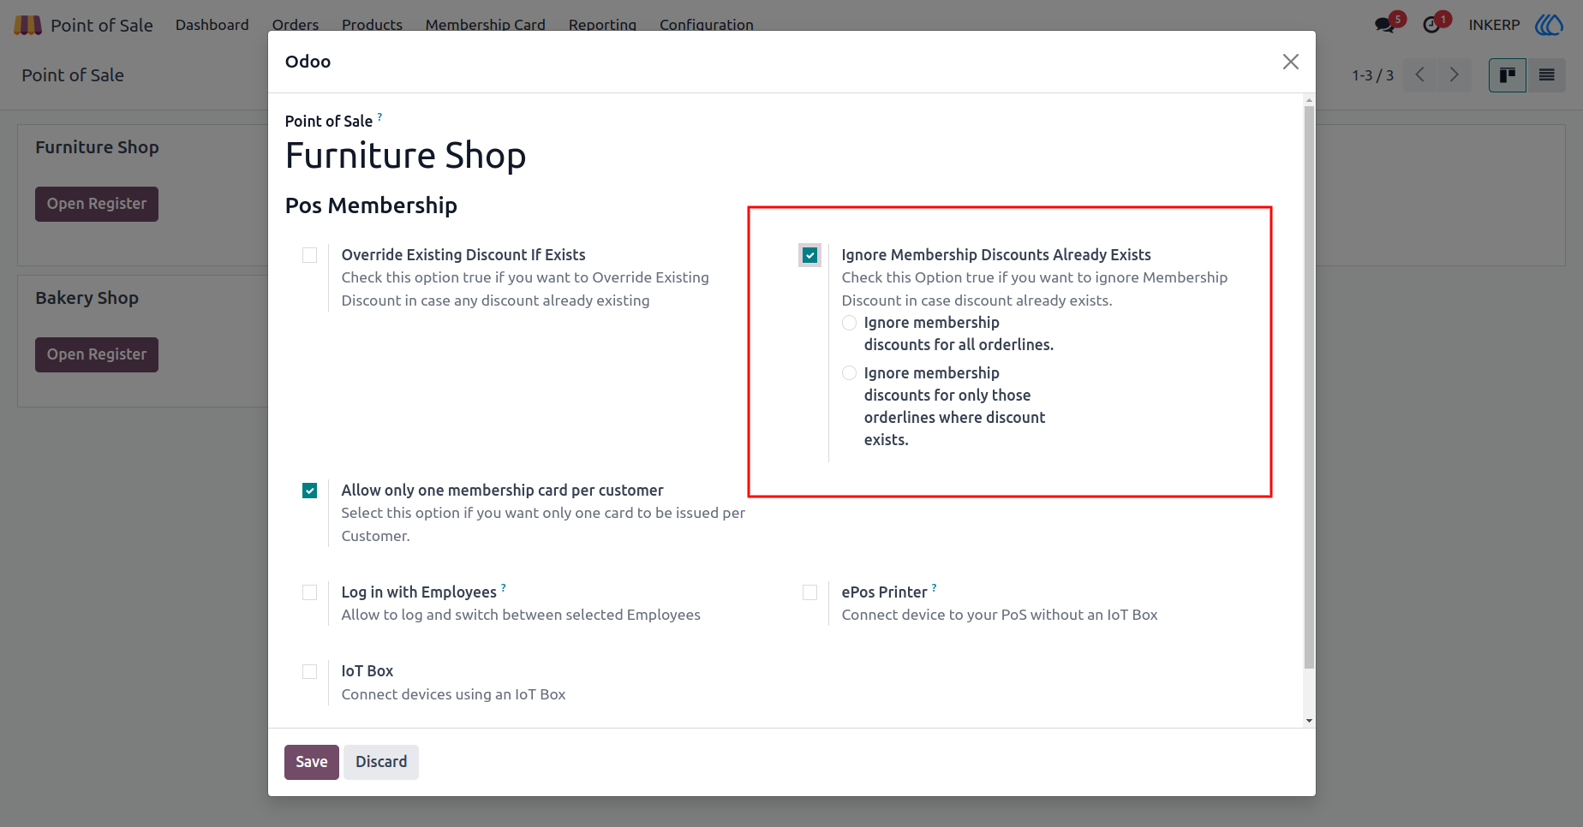Switch to kanban view icon
The width and height of the screenshot is (1583, 827).
coord(1508,75)
